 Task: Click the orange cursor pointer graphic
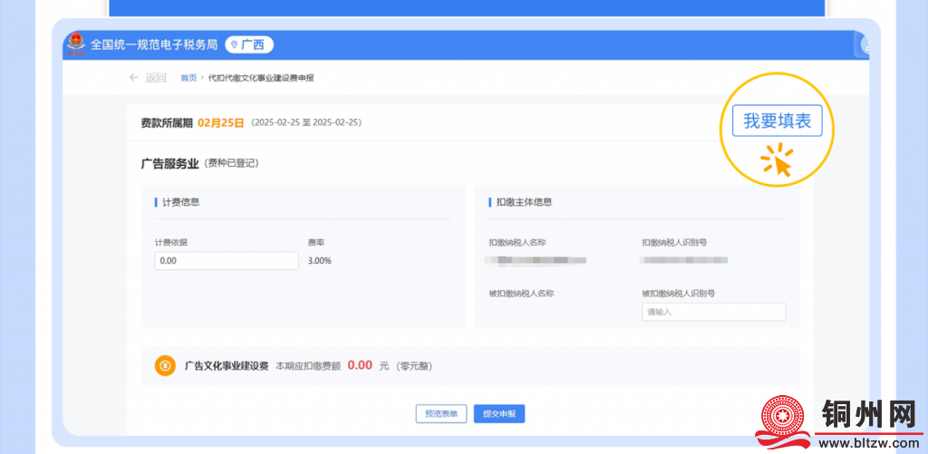[x=778, y=162]
